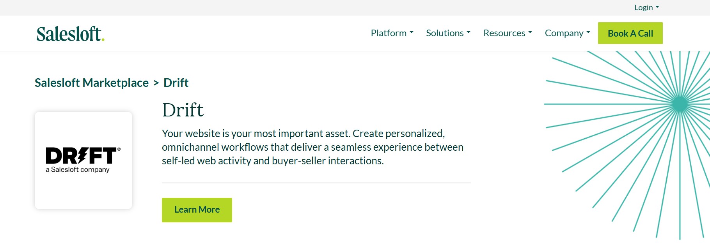The height and width of the screenshot is (250, 710).
Task: Click the green Learn More button
Action: coord(197,210)
